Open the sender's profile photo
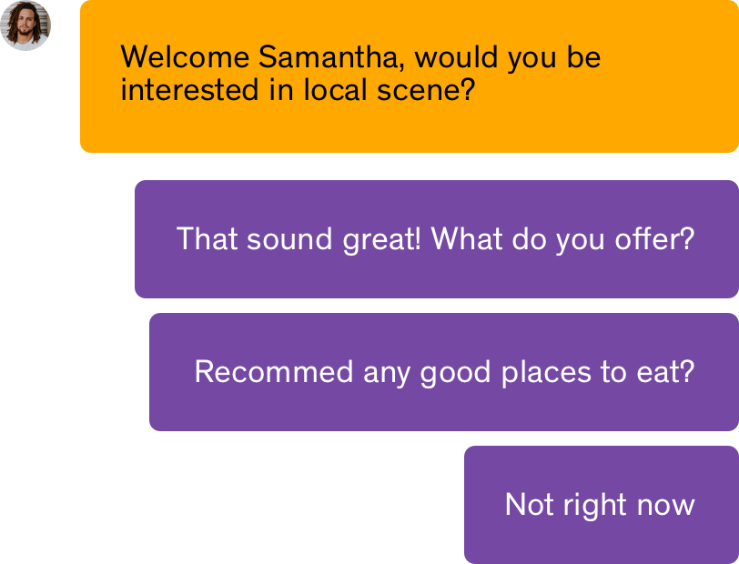The image size is (739, 564). coord(25,25)
